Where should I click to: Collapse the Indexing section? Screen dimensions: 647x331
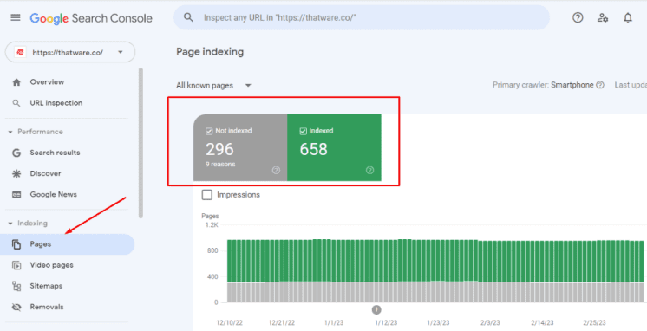[10, 224]
